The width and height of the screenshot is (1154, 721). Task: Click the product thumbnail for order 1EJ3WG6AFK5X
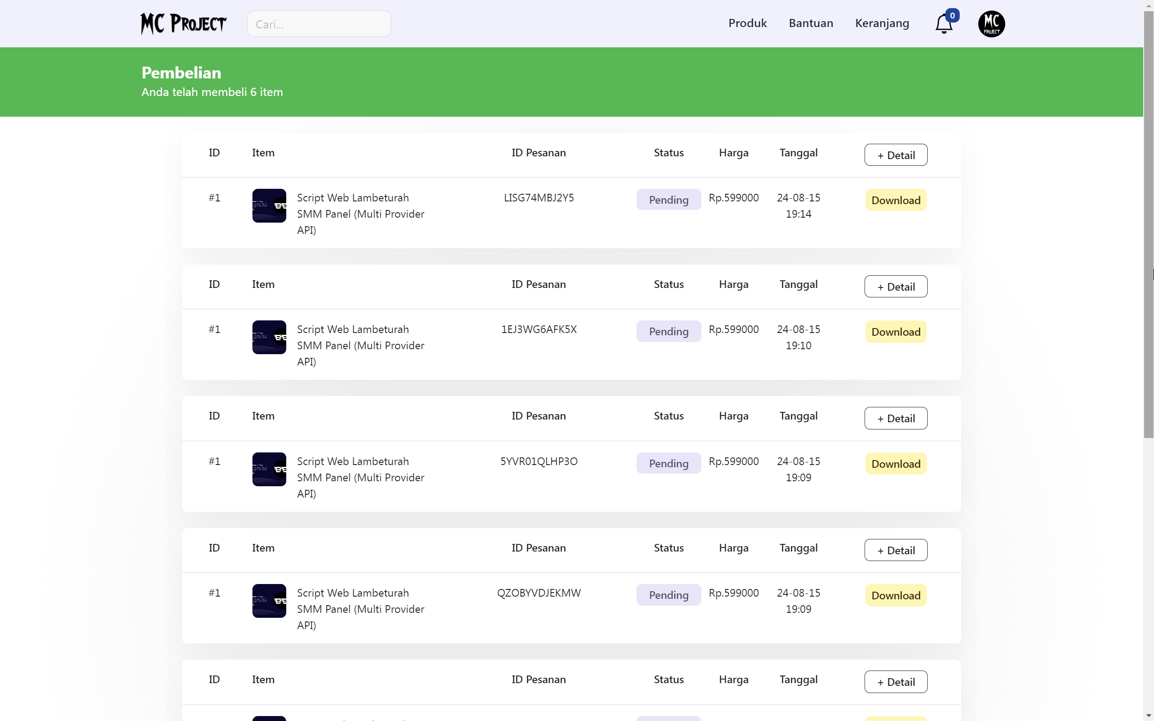(269, 337)
